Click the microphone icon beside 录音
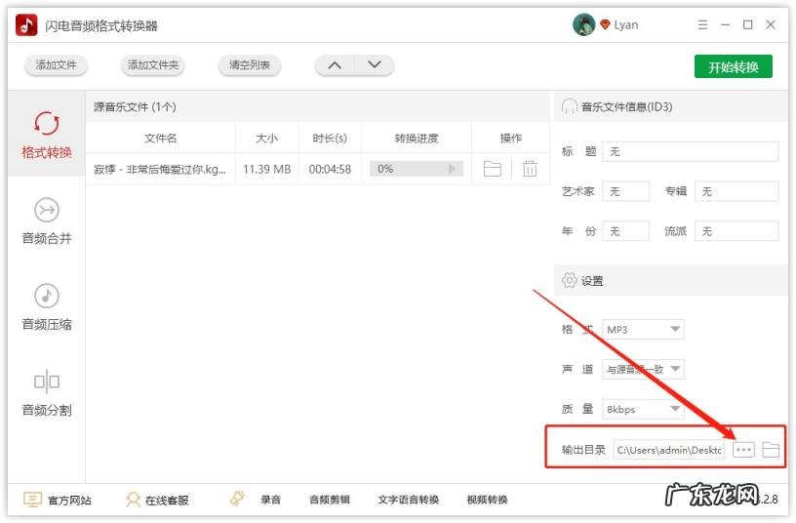This screenshot has height=523, width=796. click(237, 499)
